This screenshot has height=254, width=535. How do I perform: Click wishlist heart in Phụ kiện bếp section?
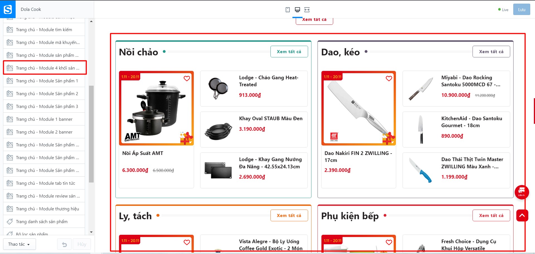click(x=389, y=242)
